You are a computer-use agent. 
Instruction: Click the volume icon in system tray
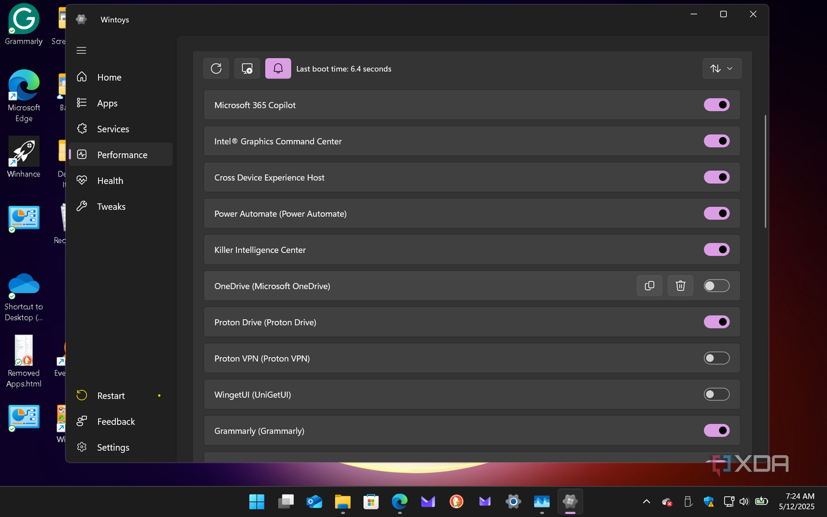pyautogui.click(x=744, y=502)
